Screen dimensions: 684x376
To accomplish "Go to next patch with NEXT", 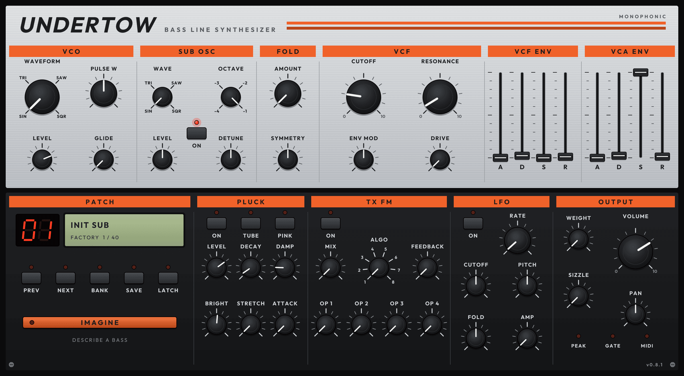I will 66,278.
